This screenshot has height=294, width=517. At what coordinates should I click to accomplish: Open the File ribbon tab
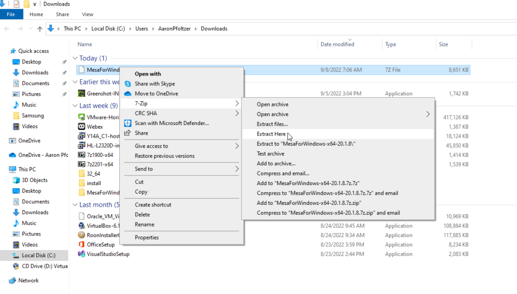(x=11, y=15)
